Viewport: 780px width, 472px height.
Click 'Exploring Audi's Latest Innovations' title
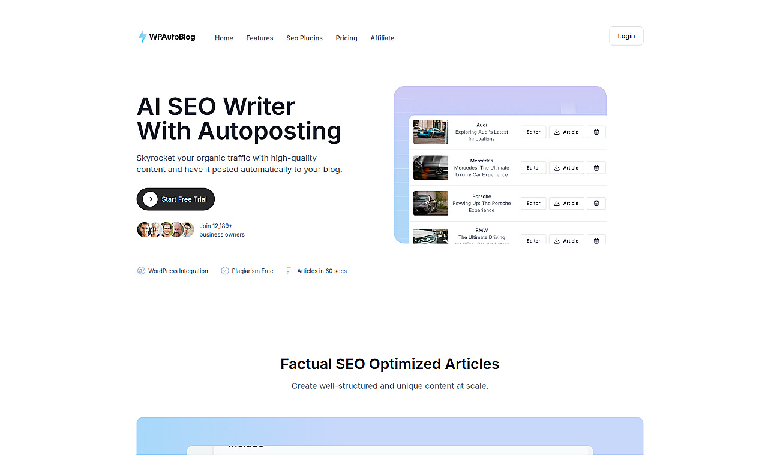tap(482, 135)
